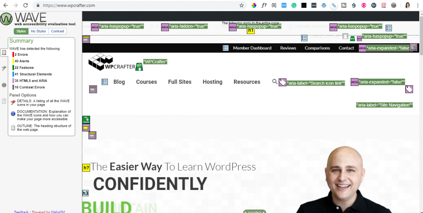Open Blog in site menu
Image resolution: width=423 pixels, height=213 pixels.
pyautogui.click(x=119, y=82)
